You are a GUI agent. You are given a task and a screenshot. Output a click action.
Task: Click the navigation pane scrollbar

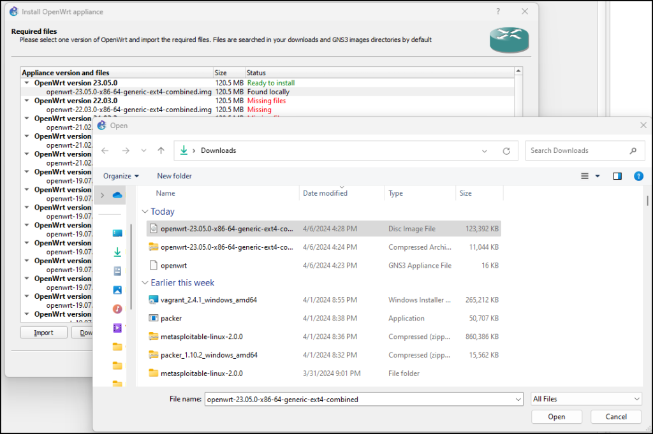point(131,266)
